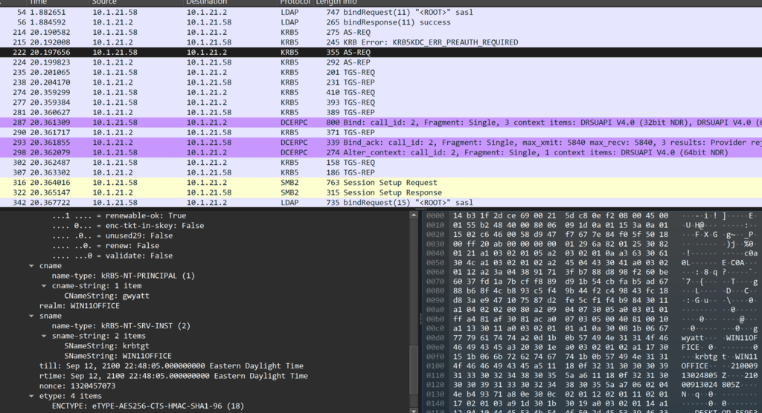Select the nonce: 1320457073 field
762x413 pixels.
click(x=77, y=386)
